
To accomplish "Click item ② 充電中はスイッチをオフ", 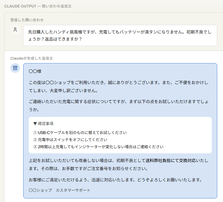I will coord(70,139).
